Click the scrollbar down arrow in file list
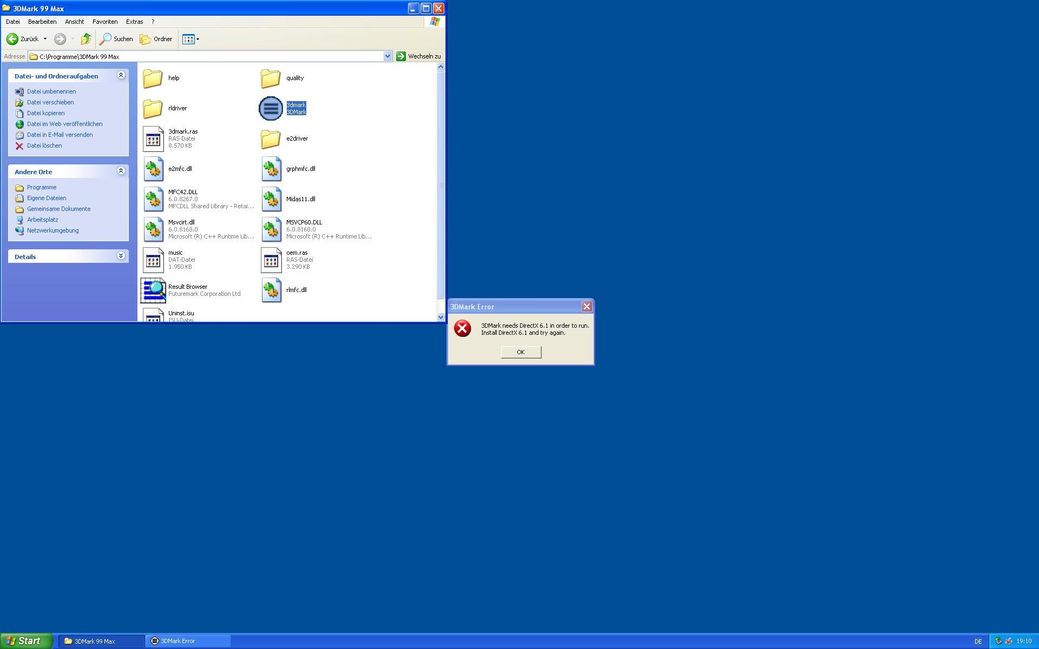Image resolution: width=1039 pixels, height=649 pixels. click(x=440, y=317)
